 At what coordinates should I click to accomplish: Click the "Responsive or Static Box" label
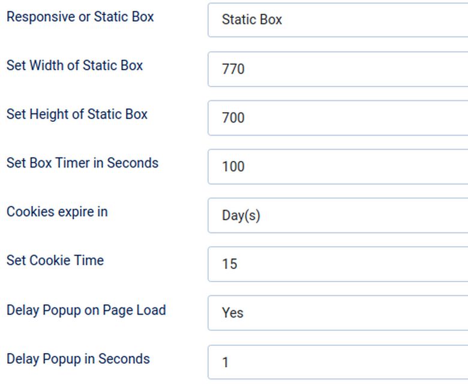80,17
